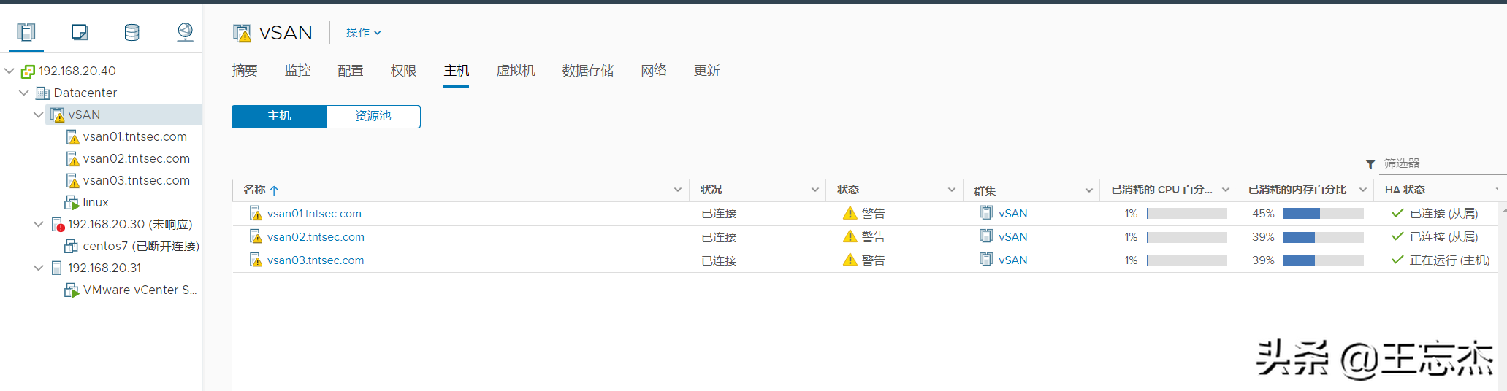This screenshot has width=1507, height=391.
Task: Click centos7 VM icon in tree
Action: pos(72,247)
